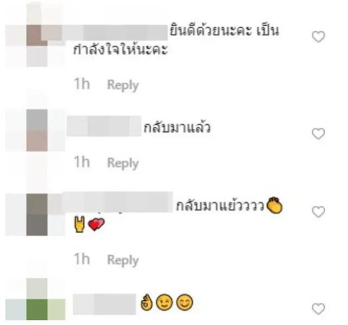Viewport: 348px width, 325px height.
Task: Tap the heart beside กลับมาแล้ว comment
Action: (x=318, y=134)
